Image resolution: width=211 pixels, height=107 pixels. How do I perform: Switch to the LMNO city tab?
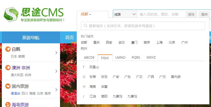(120, 58)
